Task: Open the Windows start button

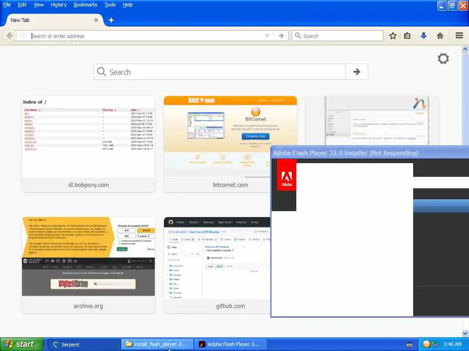Action: coord(22,344)
